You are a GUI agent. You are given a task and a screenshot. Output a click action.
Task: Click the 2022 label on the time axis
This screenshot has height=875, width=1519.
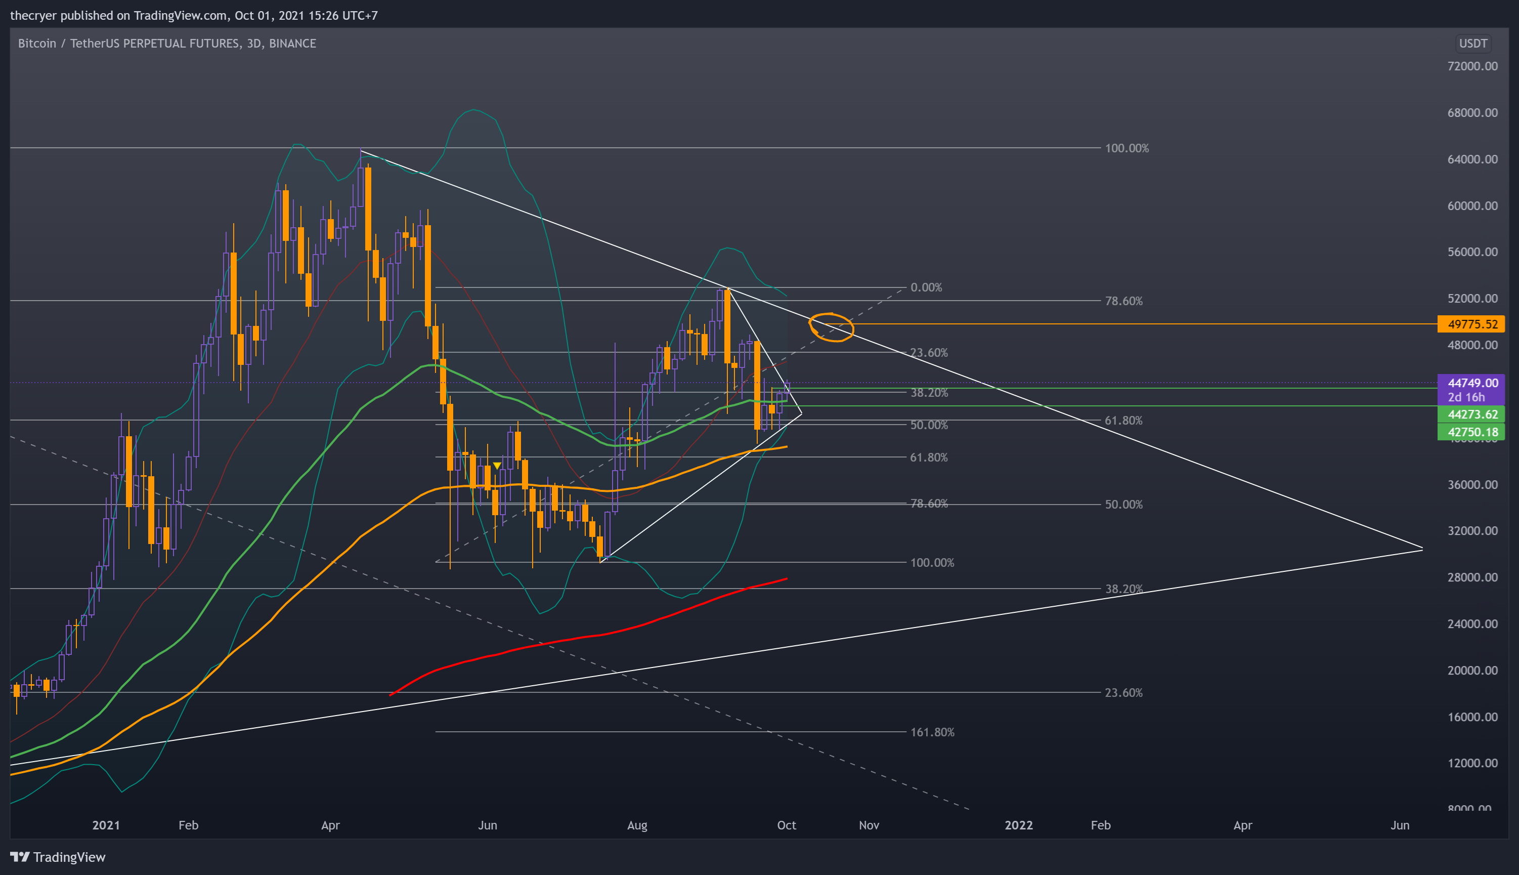click(1019, 825)
